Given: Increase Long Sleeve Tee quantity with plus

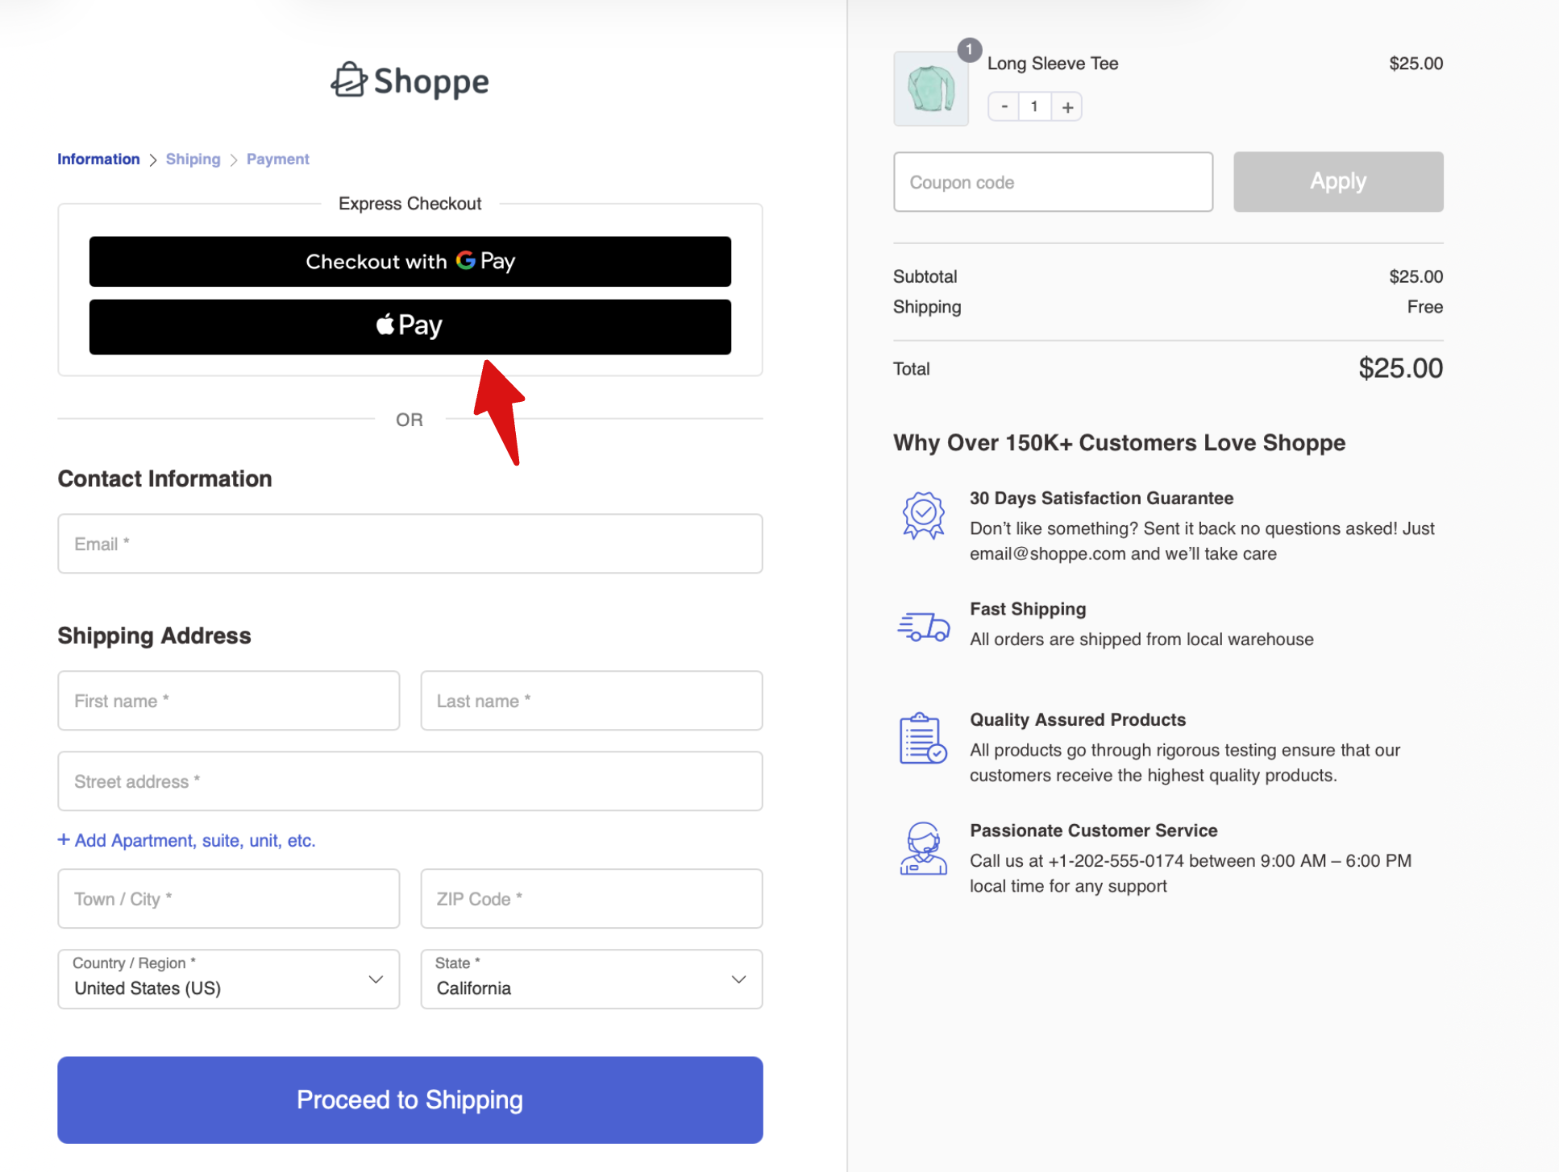Looking at the screenshot, I should click(1067, 106).
